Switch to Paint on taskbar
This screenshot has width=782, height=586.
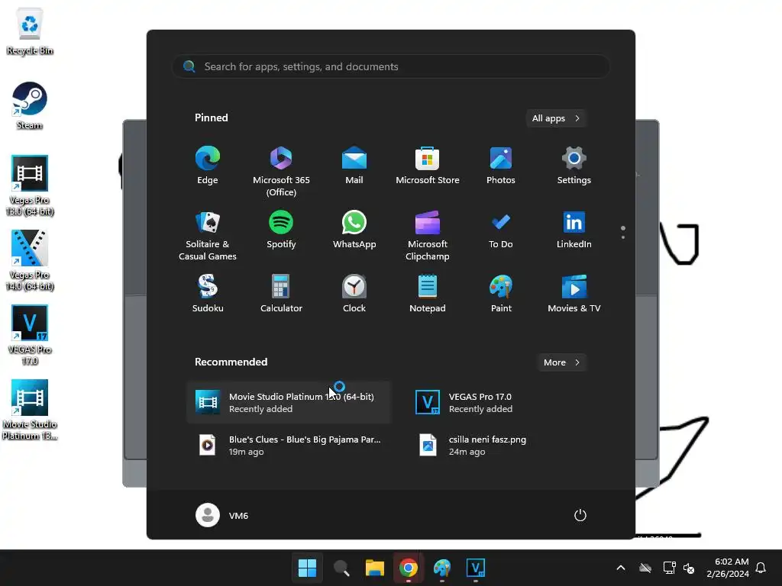[442, 568]
